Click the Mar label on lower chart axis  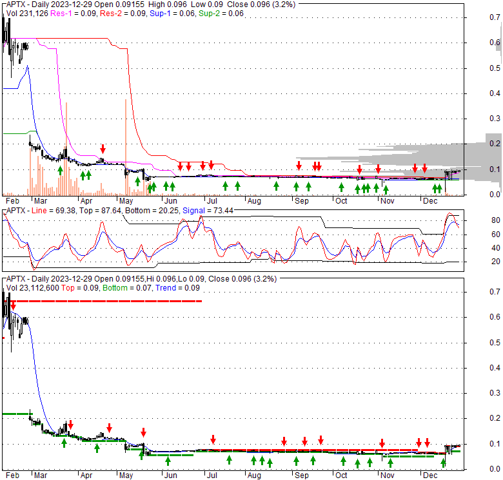[x=41, y=475]
